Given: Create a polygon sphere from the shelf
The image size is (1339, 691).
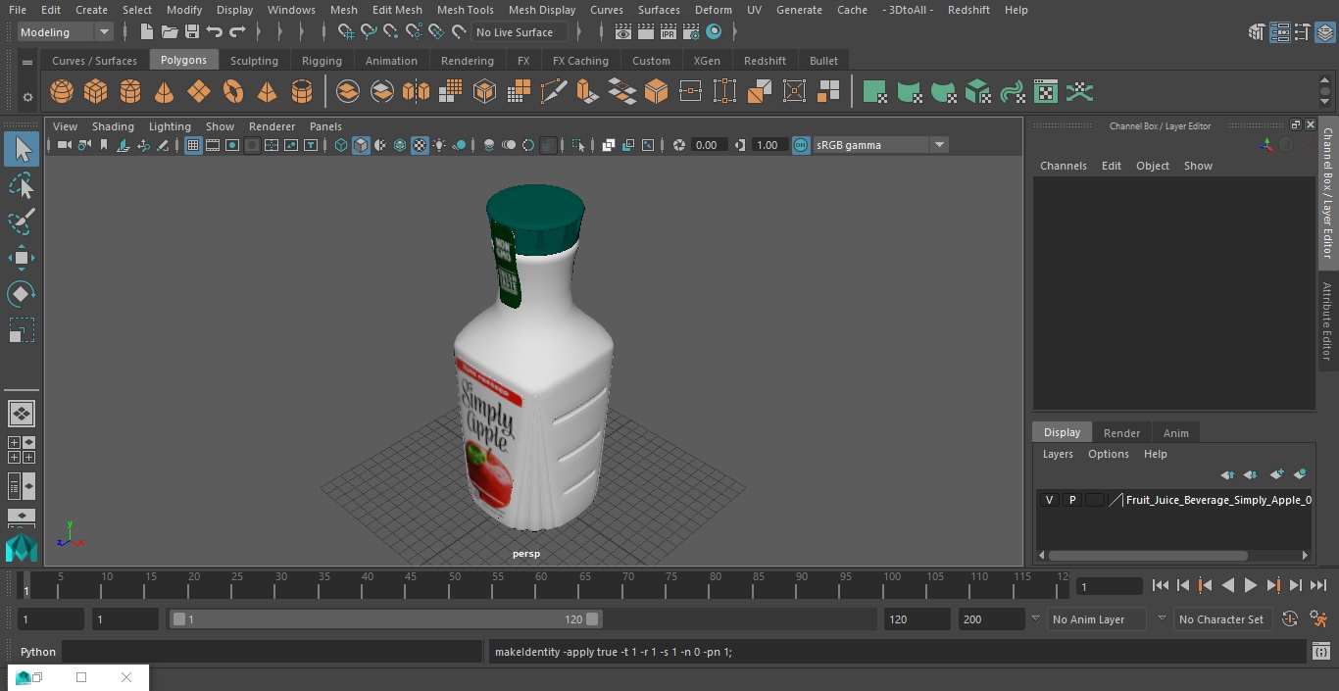Looking at the screenshot, I should click(62, 92).
